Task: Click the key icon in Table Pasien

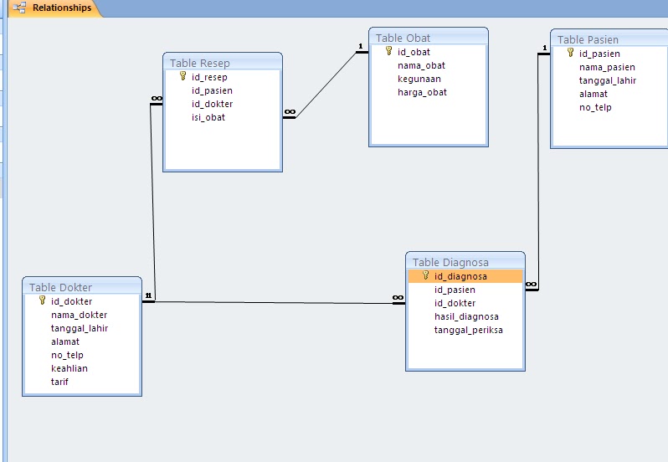Action: click(570, 53)
